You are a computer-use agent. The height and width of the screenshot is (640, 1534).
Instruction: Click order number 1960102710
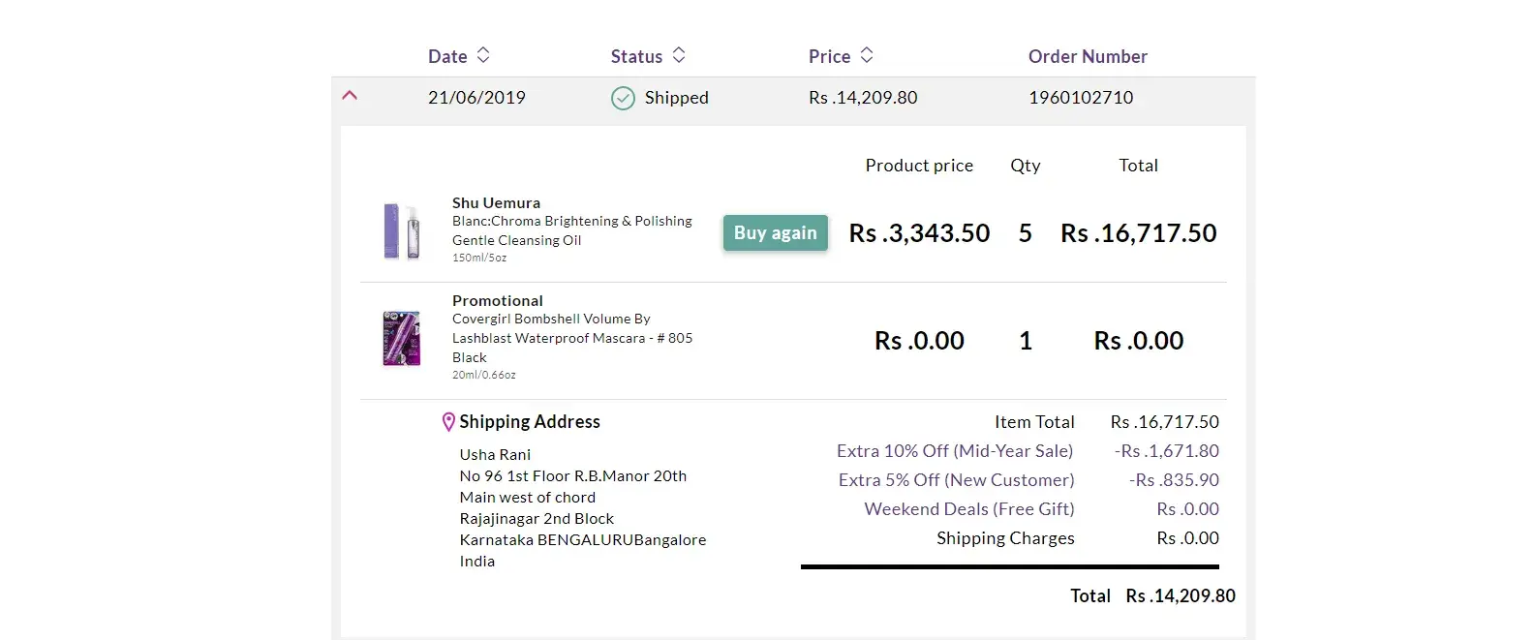pyautogui.click(x=1081, y=98)
